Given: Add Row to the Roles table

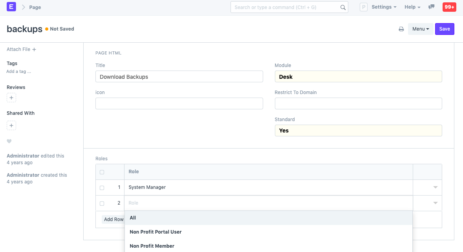Looking at the screenshot, I should [113, 219].
